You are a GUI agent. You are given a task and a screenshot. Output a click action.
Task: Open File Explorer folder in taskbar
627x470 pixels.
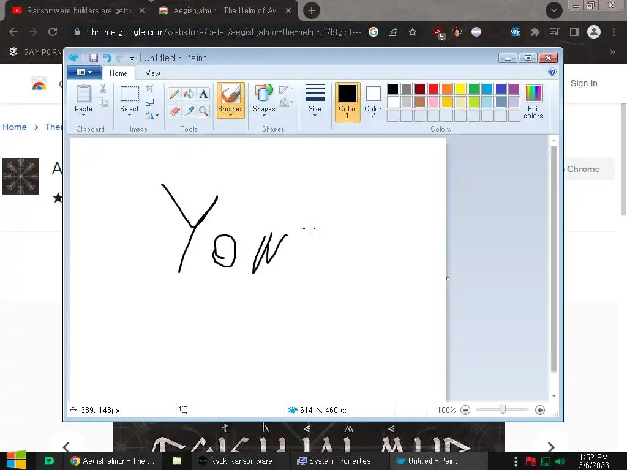tap(177, 461)
